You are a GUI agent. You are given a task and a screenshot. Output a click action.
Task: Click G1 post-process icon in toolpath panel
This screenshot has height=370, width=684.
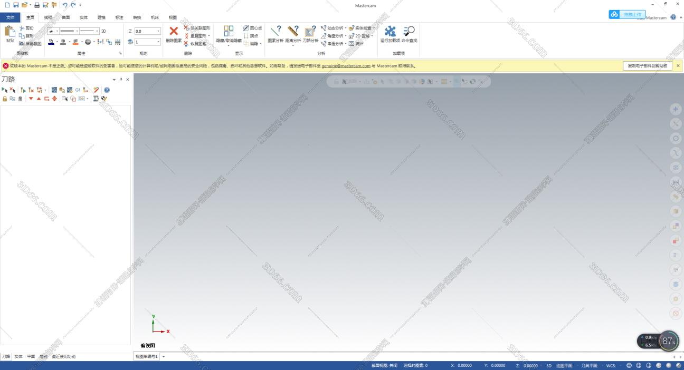[x=78, y=90]
